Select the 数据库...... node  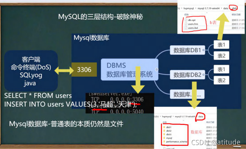(187, 94)
